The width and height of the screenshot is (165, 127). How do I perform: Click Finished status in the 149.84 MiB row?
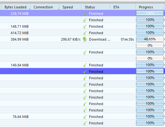(x=96, y=65)
